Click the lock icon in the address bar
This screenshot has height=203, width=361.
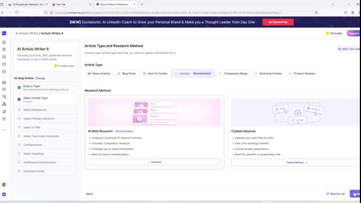click(51, 12)
